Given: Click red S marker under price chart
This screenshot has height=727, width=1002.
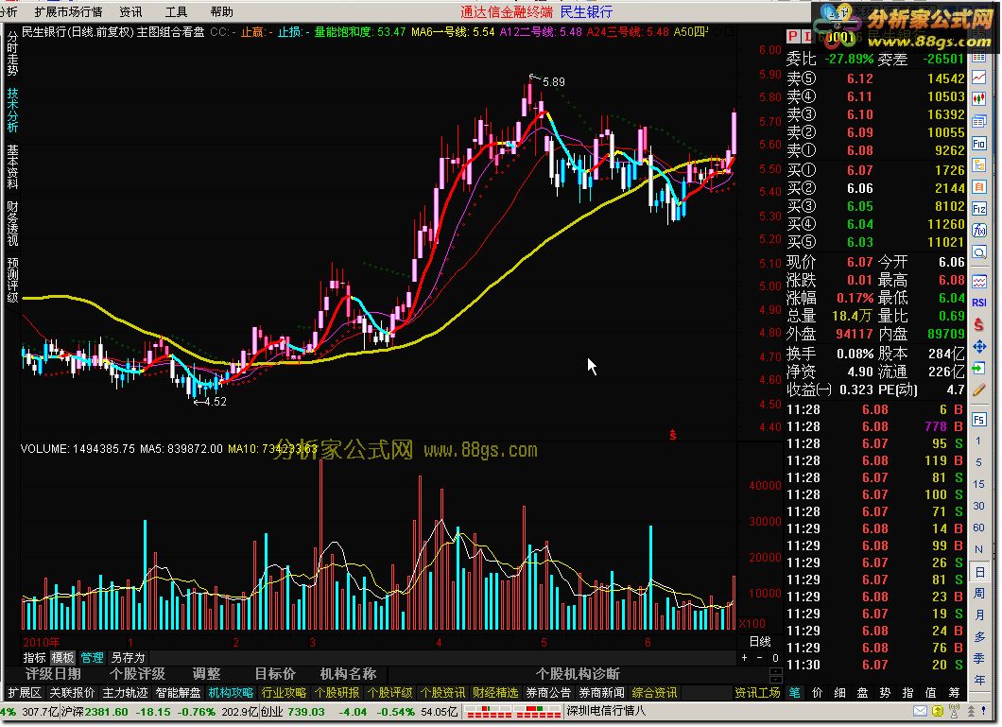Looking at the screenshot, I should click(673, 435).
